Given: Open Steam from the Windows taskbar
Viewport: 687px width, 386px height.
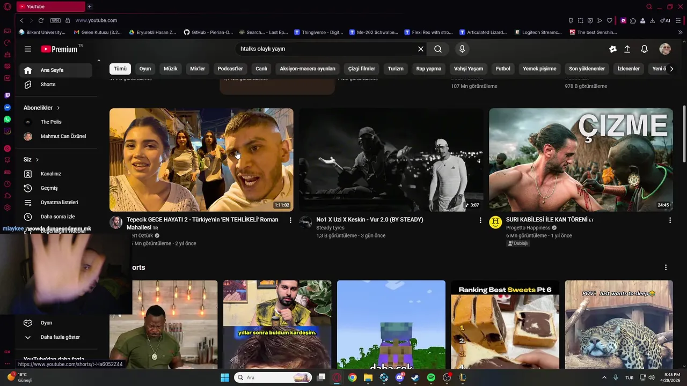Looking at the screenshot, I should [415, 377].
